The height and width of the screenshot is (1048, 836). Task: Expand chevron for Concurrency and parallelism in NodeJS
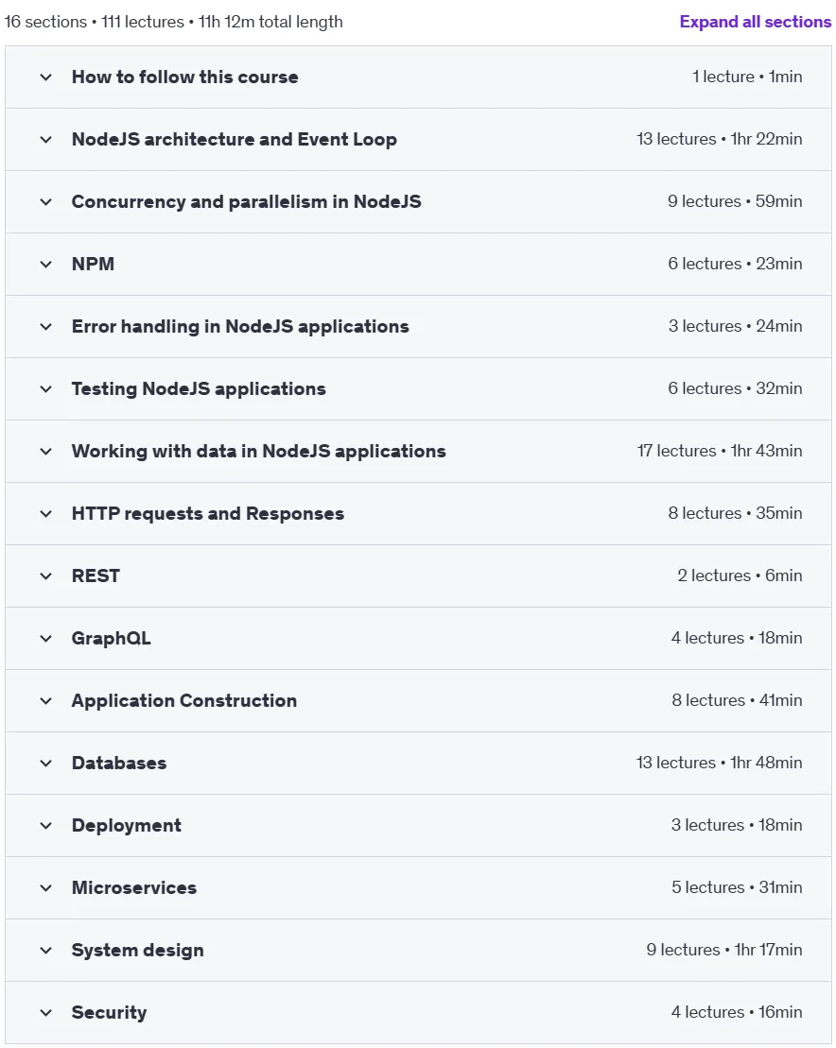pos(45,202)
